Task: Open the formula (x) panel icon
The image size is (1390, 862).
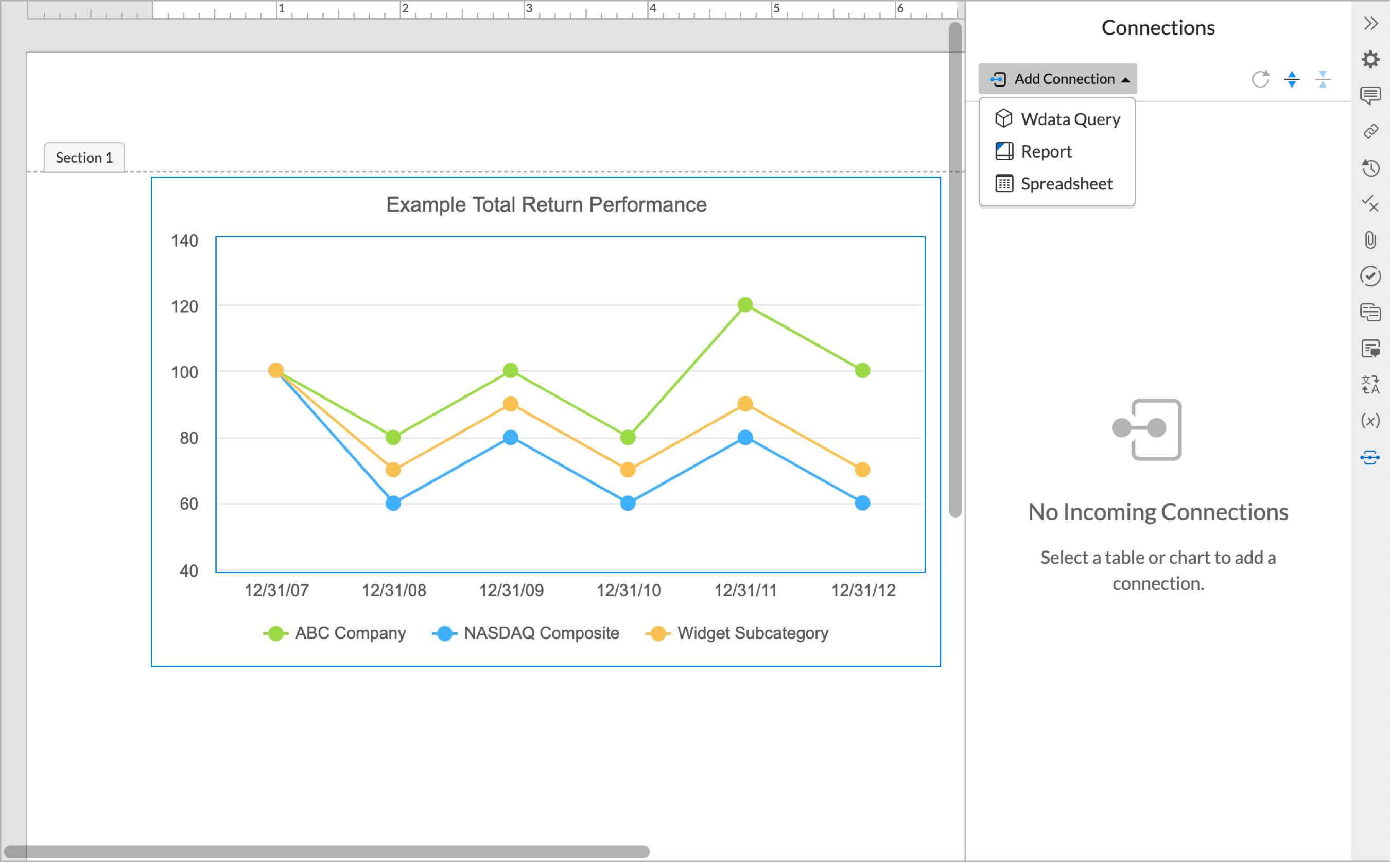Action: click(1370, 420)
